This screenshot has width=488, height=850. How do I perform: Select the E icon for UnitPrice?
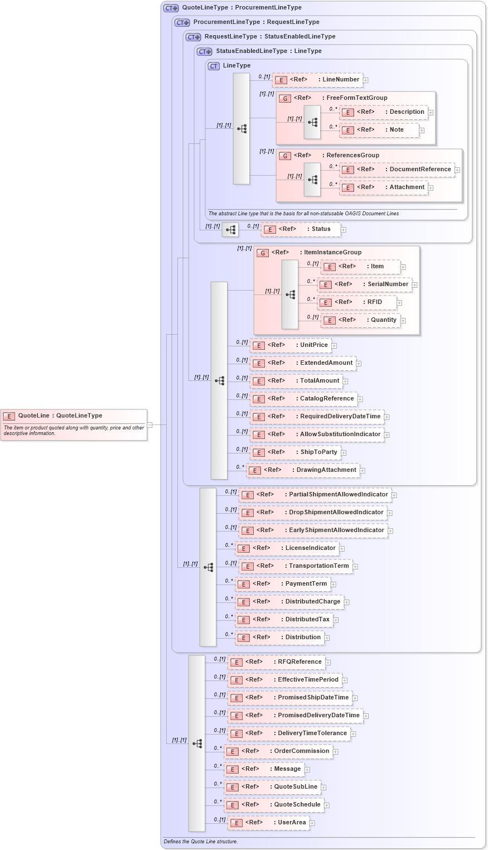click(258, 345)
